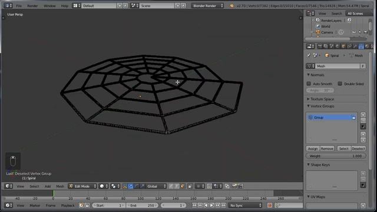
Task: Open the info editor type selector
Action: point(8,5)
